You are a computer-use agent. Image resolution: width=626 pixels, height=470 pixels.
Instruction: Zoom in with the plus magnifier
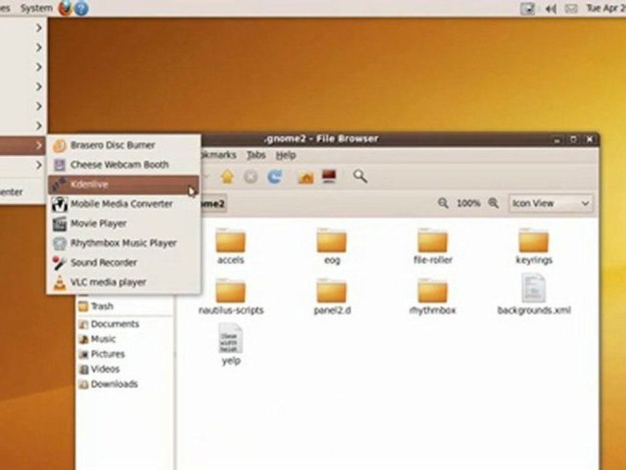tap(494, 203)
